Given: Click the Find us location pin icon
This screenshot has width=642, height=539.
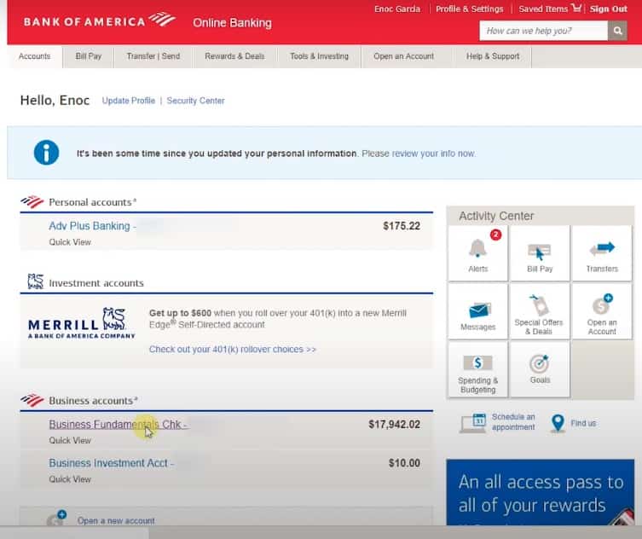Looking at the screenshot, I should pos(558,423).
